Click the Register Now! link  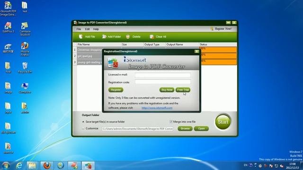tap(223, 29)
